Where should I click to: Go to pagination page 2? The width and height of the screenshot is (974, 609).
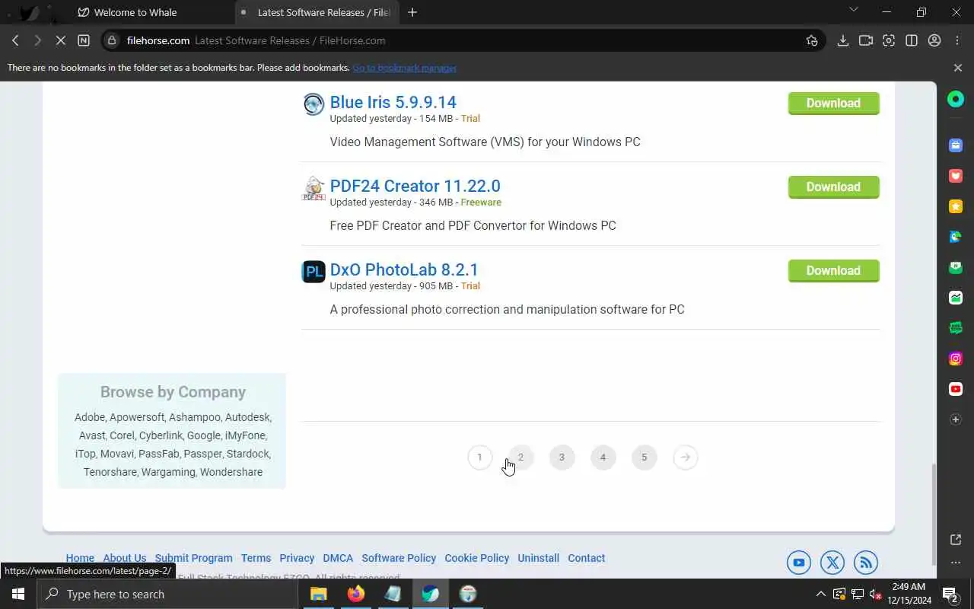(x=520, y=458)
